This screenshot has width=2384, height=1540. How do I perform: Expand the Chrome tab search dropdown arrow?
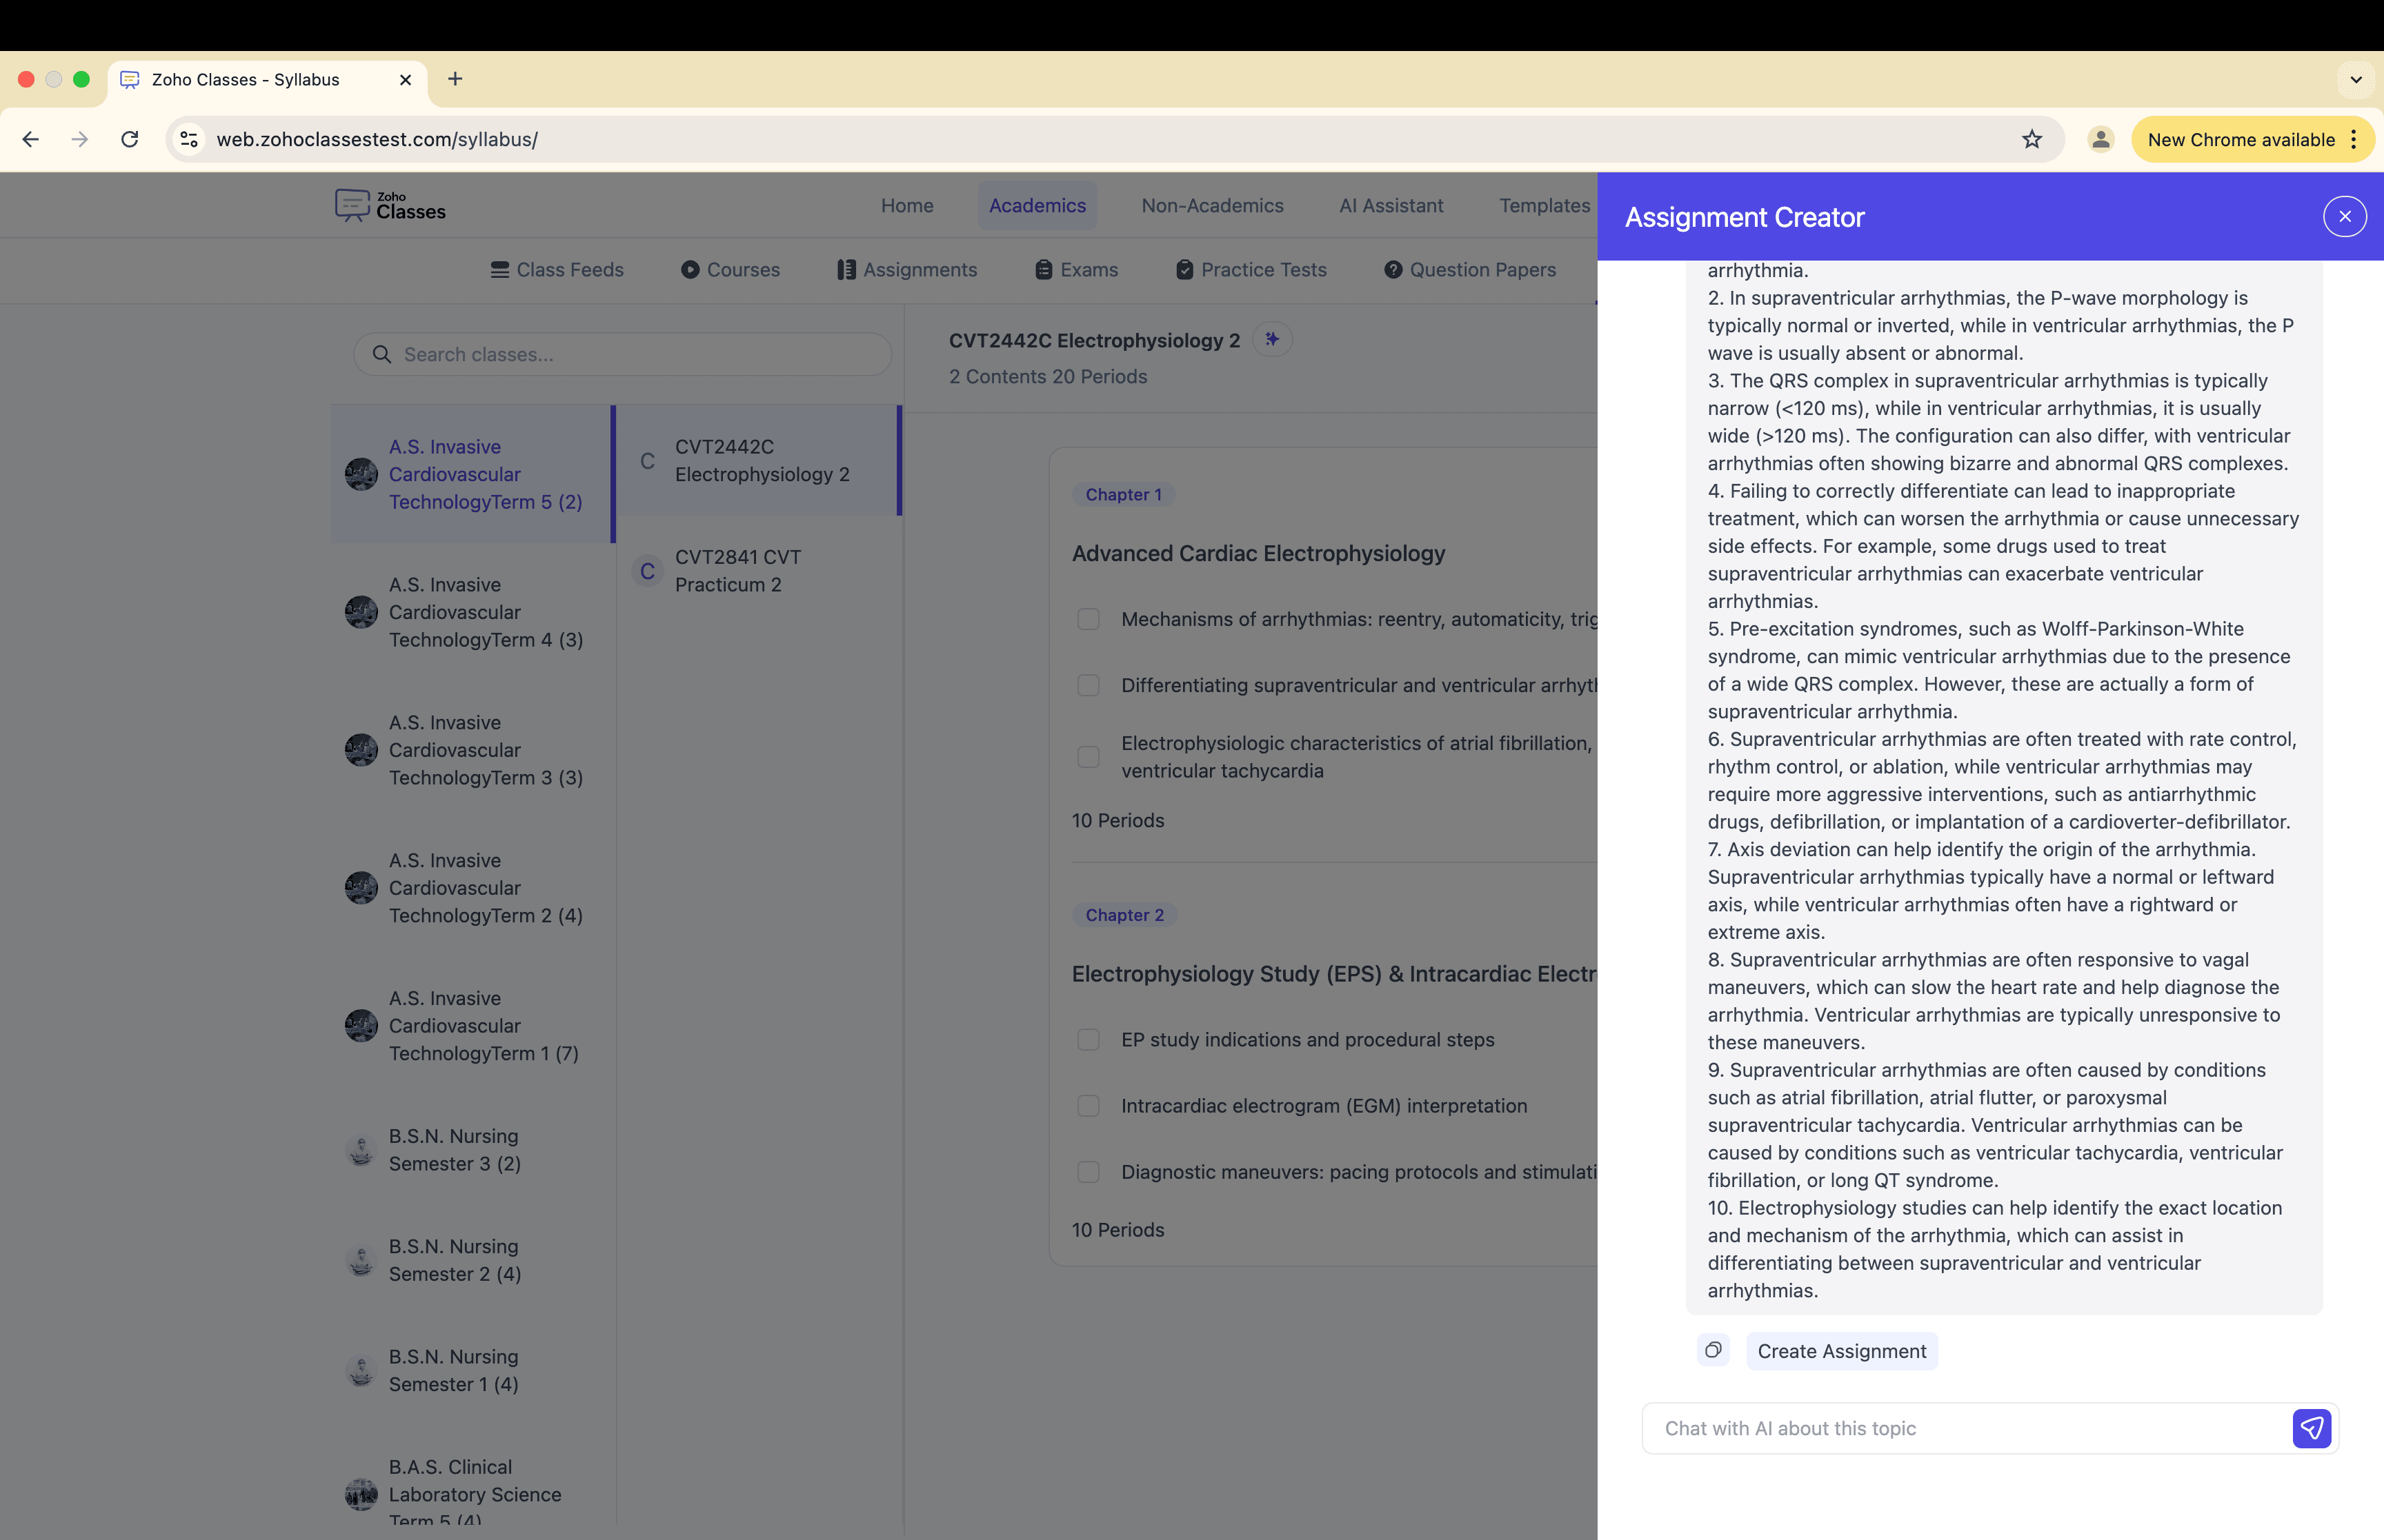[x=2355, y=80]
